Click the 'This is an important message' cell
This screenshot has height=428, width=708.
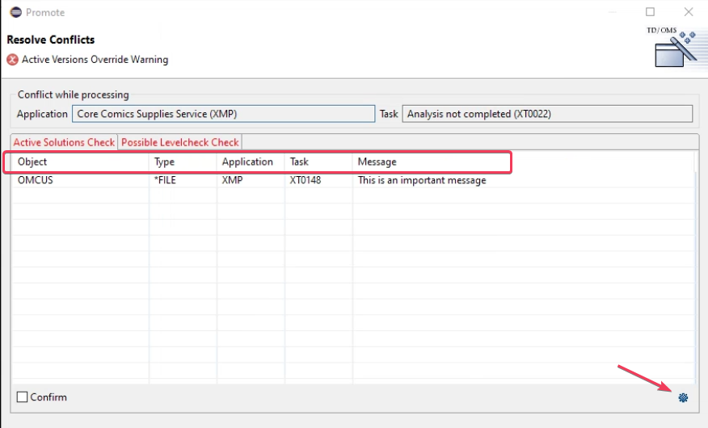(422, 181)
